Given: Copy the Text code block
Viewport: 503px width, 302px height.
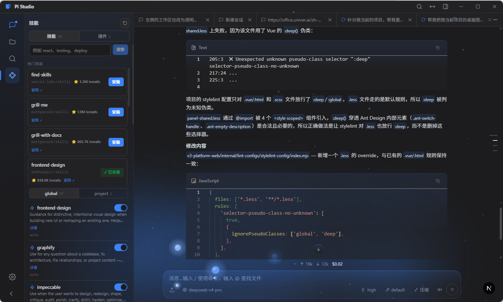Looking at the screenshot, I should (x=438, y=48).
